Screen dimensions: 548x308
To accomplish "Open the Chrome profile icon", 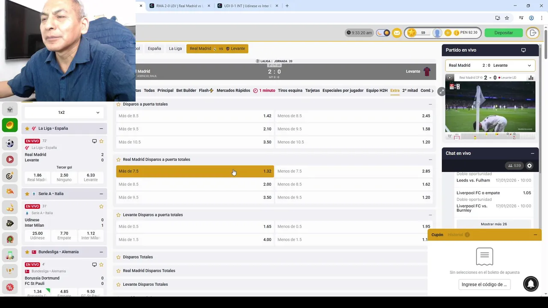I will [531, 18].
